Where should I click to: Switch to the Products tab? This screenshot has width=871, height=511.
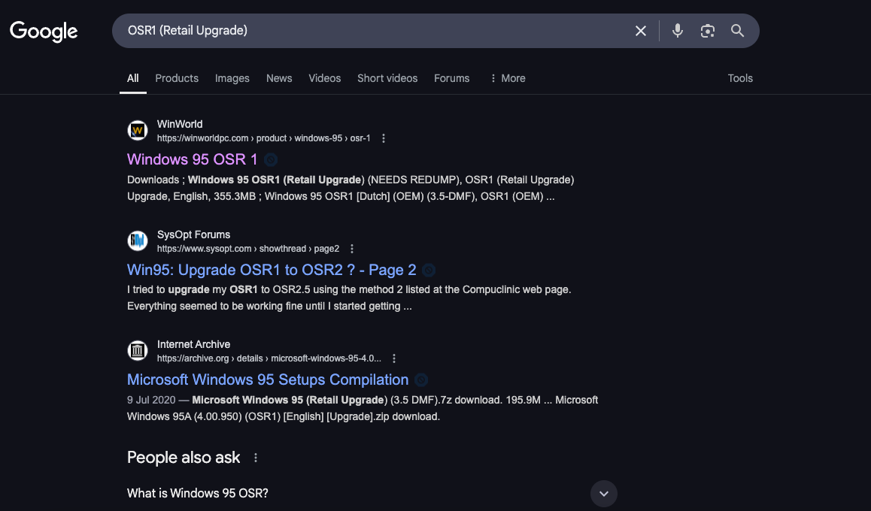click(177, 78)
